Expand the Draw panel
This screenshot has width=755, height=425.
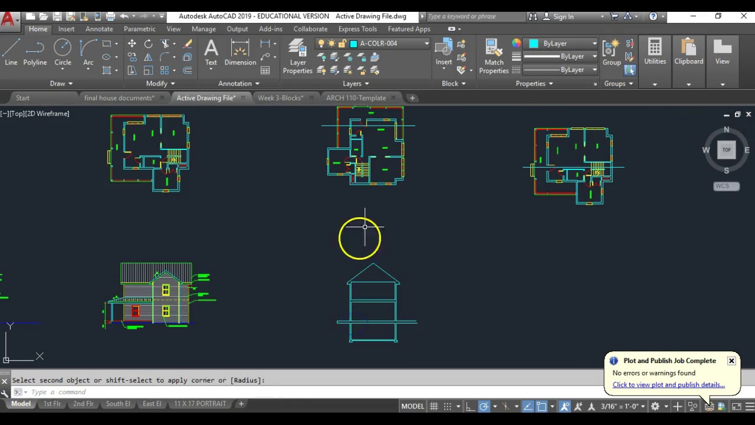pyautogui.click(x=61, y=84)
